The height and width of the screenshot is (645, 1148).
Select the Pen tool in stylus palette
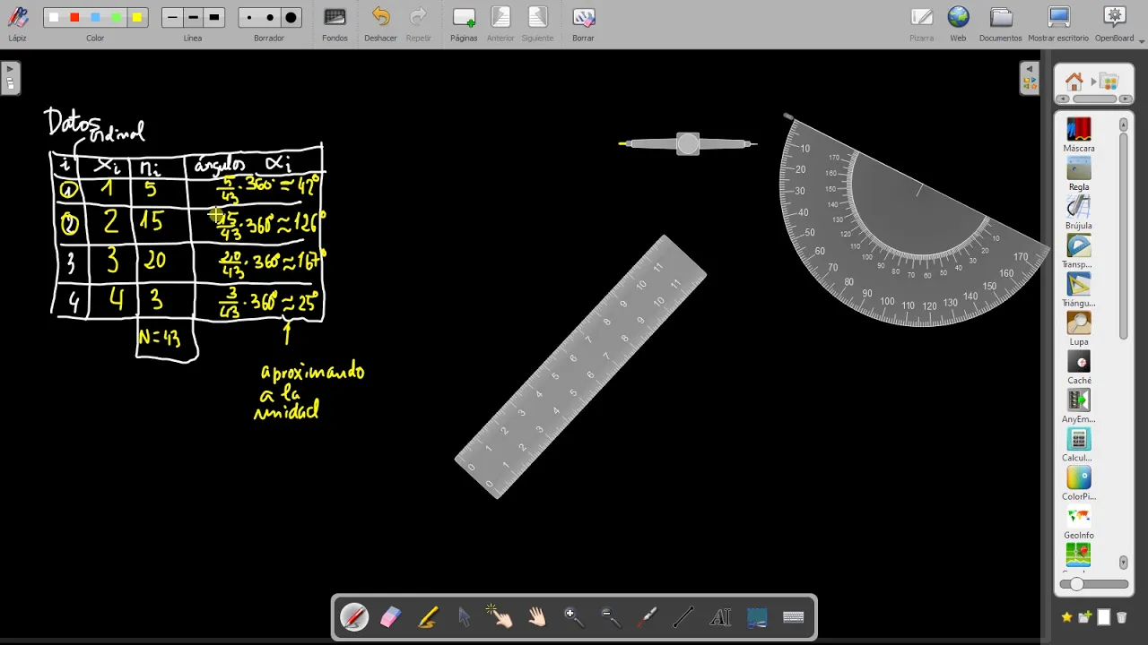pyautogui.click(x=353, y=617)
